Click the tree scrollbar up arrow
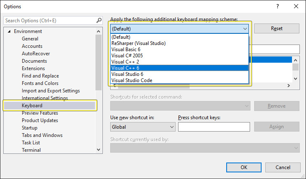The image size is (306, 179). tap(99, 31)
